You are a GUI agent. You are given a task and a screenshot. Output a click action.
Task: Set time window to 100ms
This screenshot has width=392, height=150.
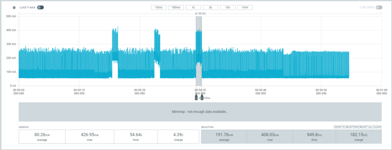click(176, 8)
